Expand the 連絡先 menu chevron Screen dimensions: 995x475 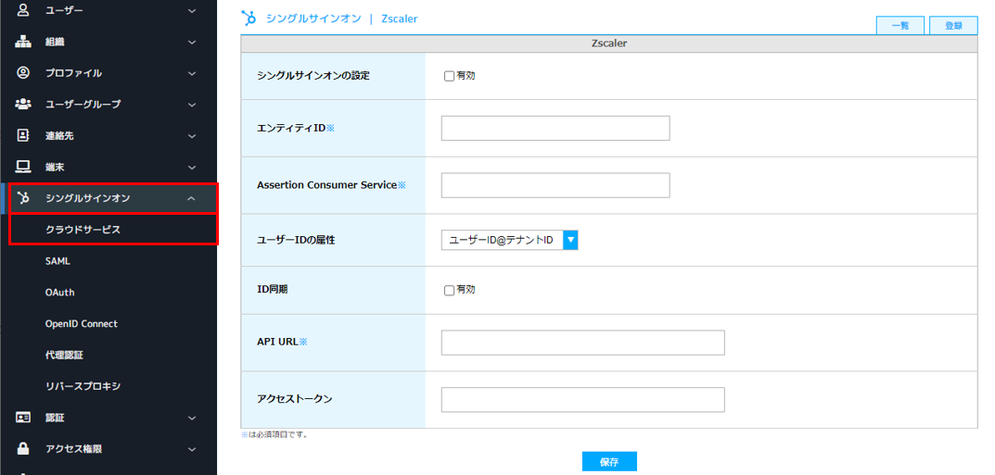point(192,135)
